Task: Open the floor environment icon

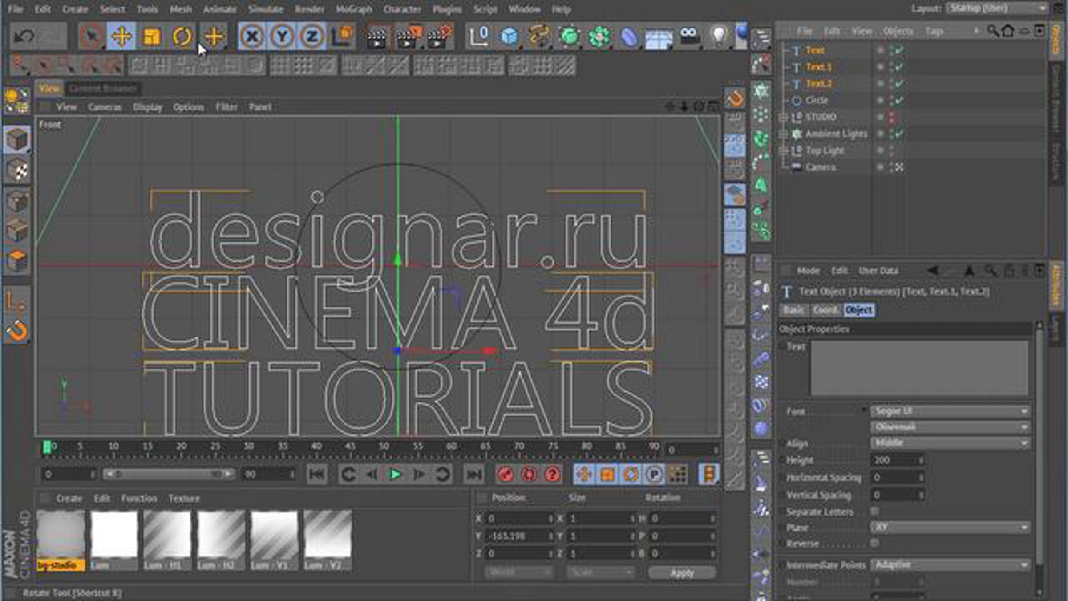Action: pyautogui.click(x=659, y=38)
